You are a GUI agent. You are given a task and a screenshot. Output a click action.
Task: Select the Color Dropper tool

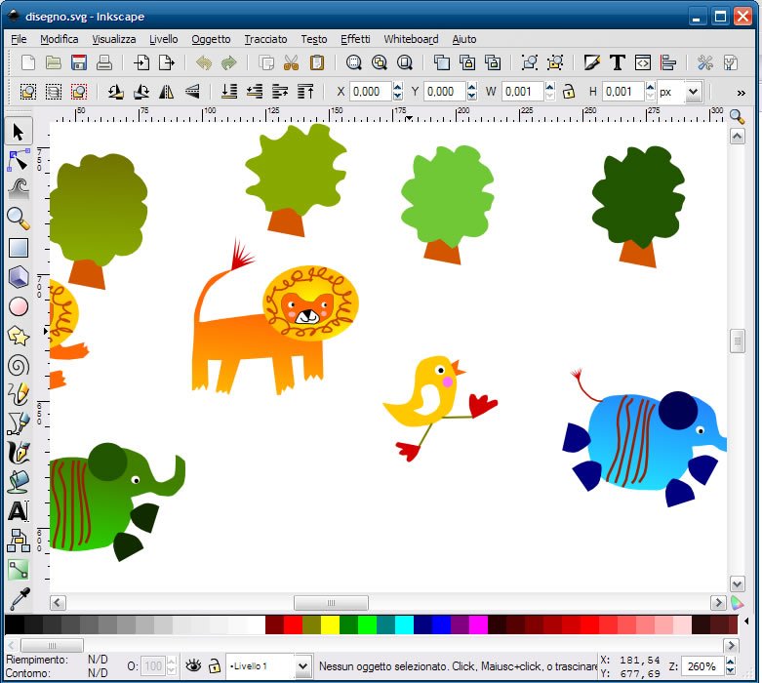(18, 598)
